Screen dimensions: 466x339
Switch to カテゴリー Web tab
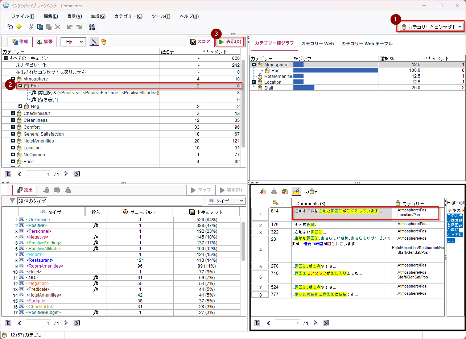click(317, 44)
